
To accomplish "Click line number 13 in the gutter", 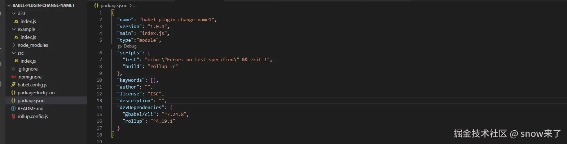I will tap(99, 100).
